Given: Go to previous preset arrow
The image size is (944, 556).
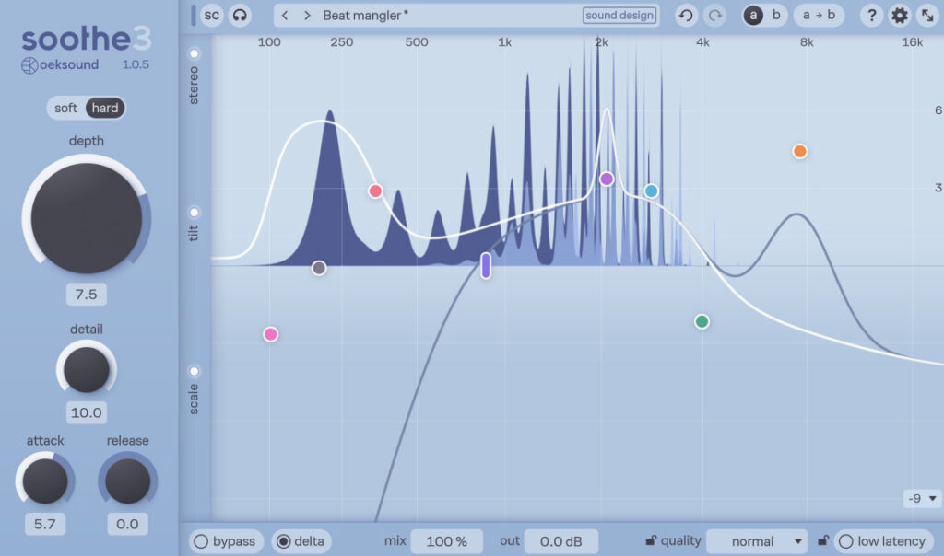Looking at the screenshot, I should pyautogui.click(x=285, y=15).
